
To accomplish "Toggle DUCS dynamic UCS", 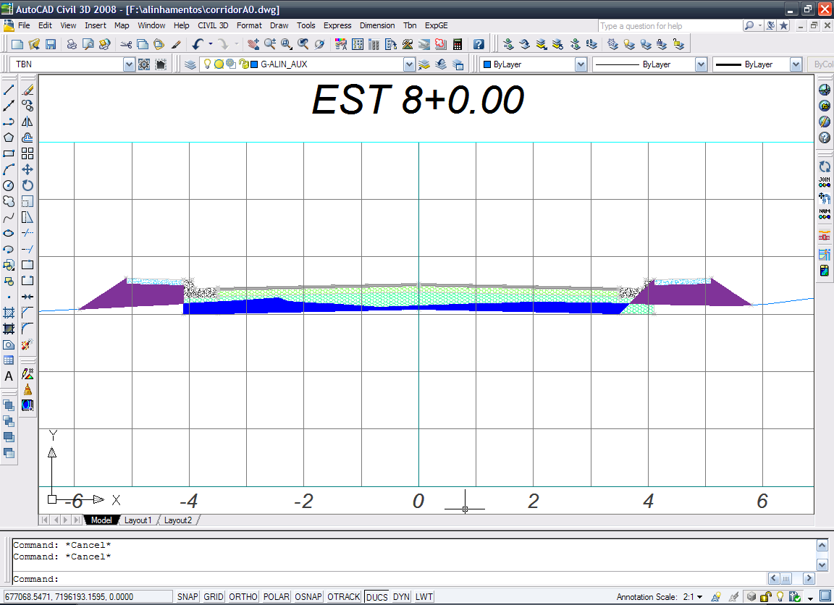I will pos(376,596).
